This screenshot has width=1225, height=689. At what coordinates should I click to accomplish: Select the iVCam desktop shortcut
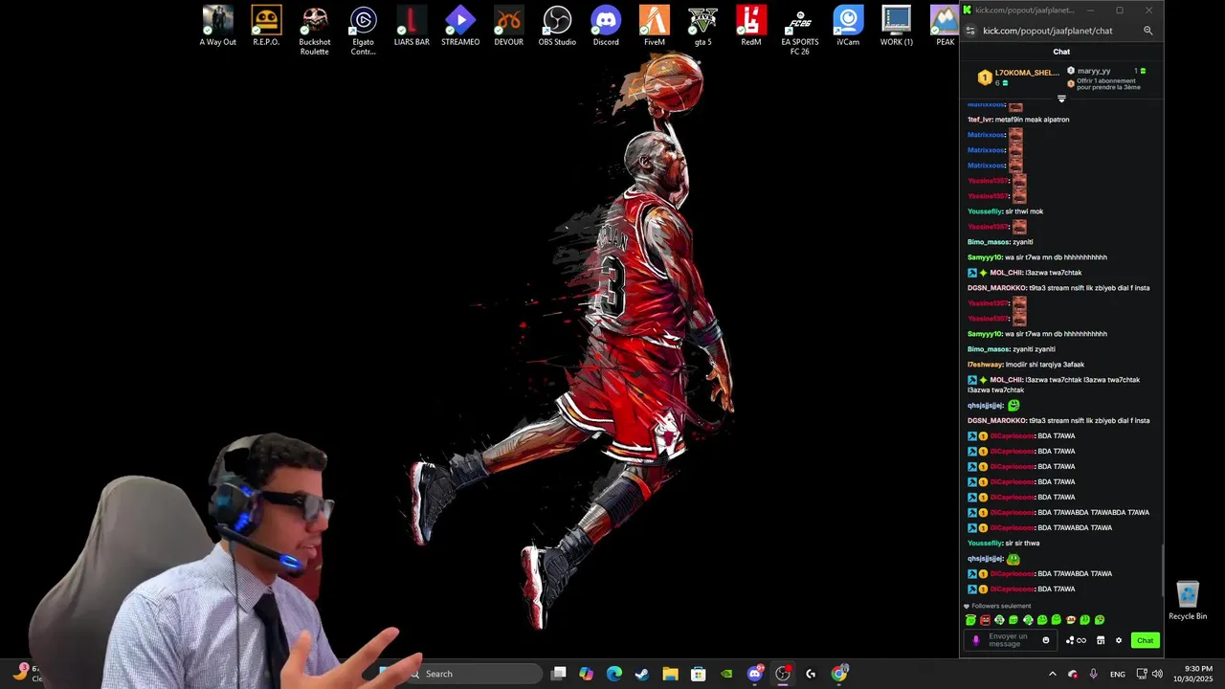coord(848,26)
